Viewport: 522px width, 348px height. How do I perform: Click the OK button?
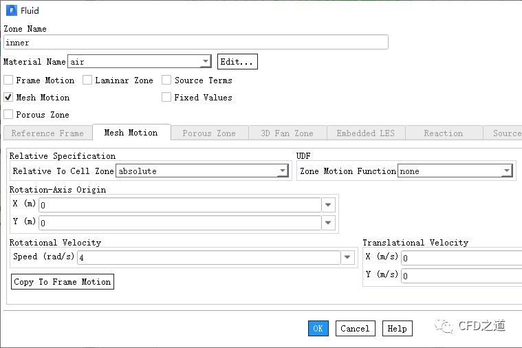point(318,329)
